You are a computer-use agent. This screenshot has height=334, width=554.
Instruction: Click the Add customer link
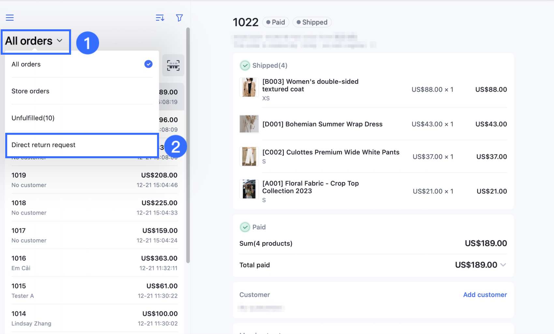[x=485, y=295]
